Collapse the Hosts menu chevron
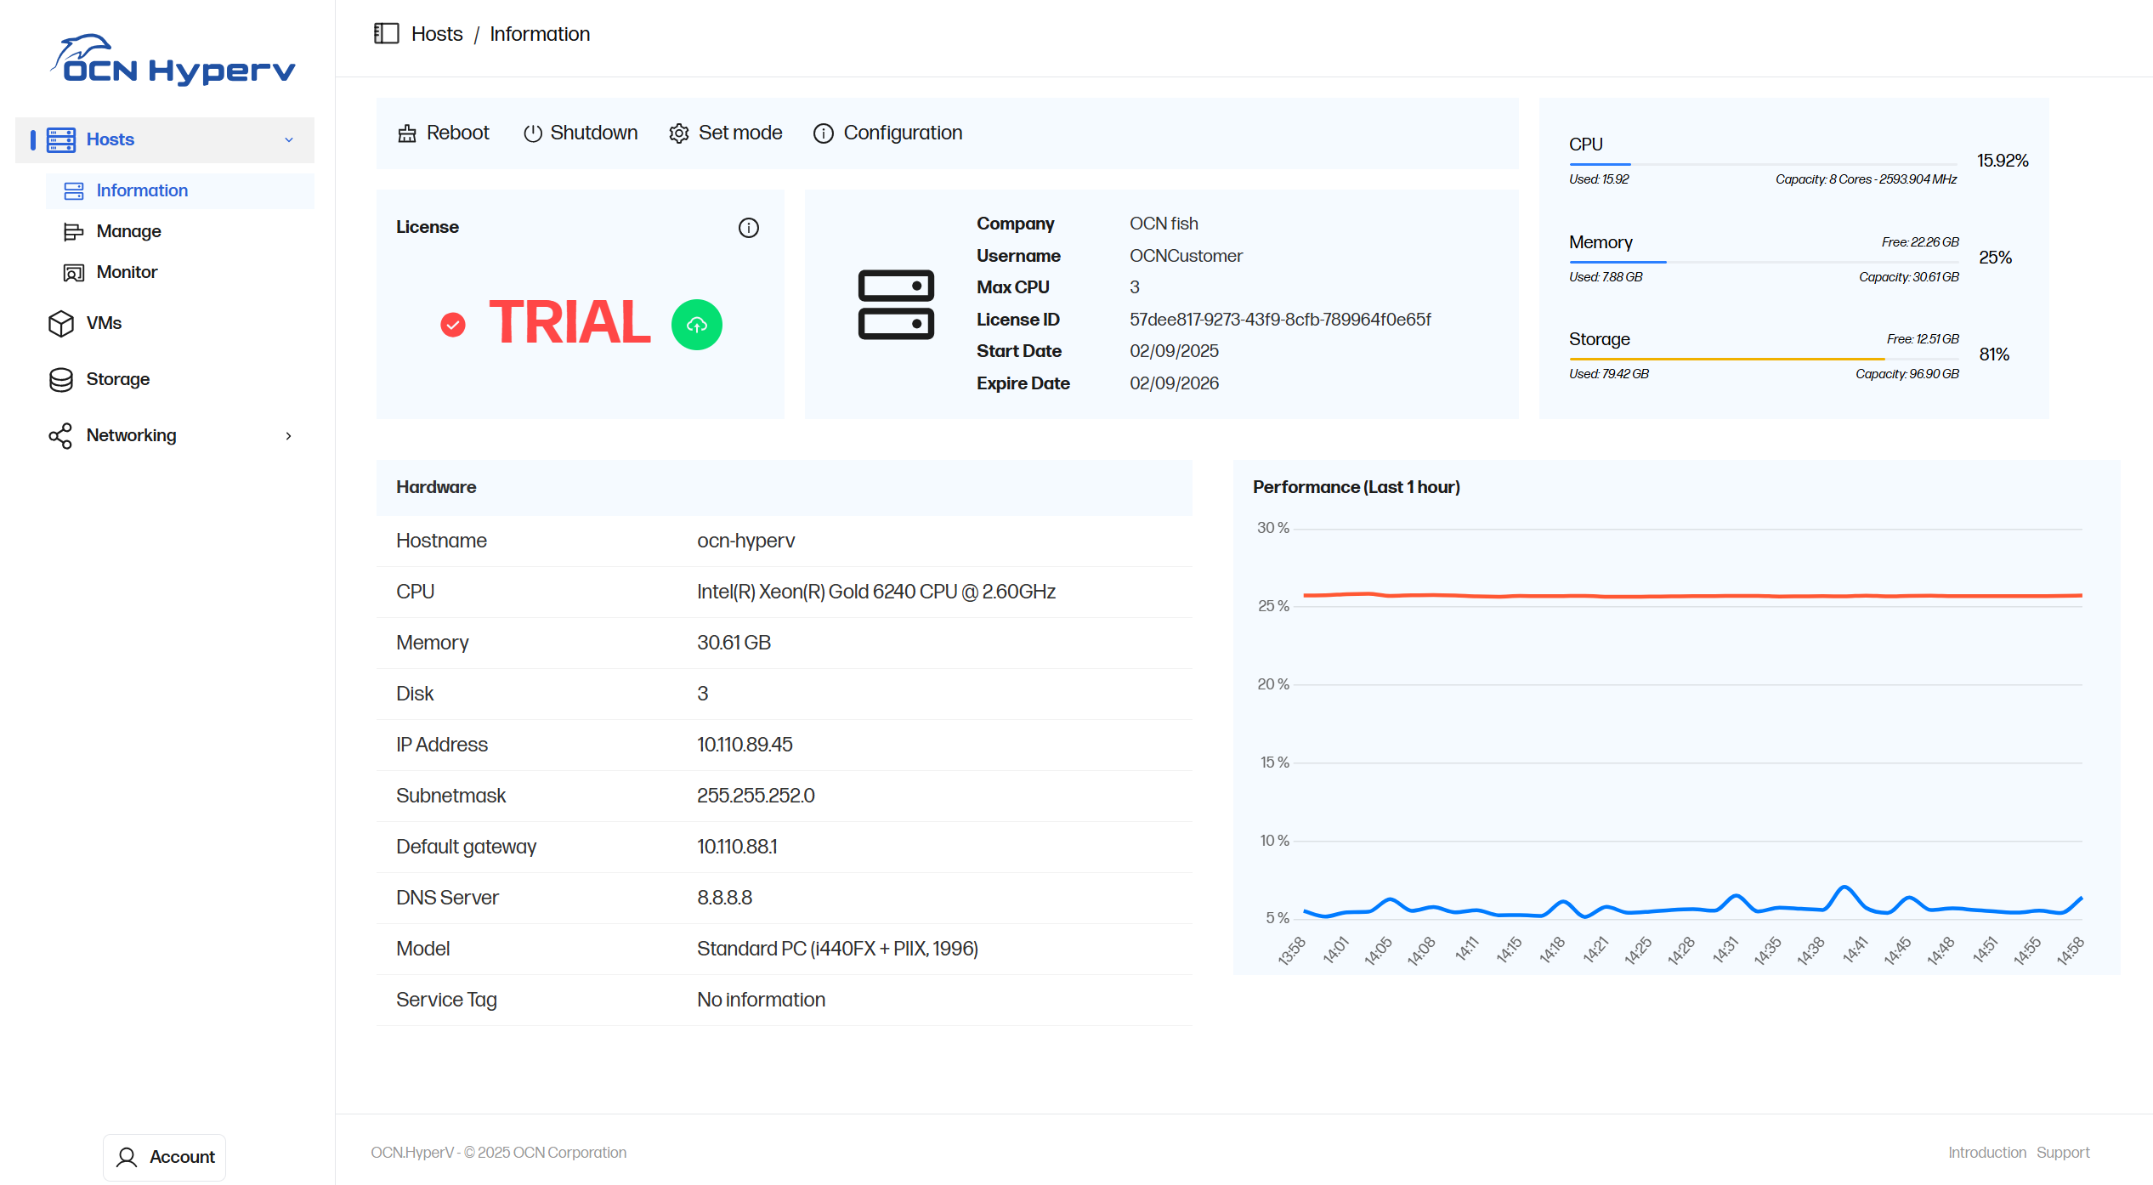 point(289,139)
